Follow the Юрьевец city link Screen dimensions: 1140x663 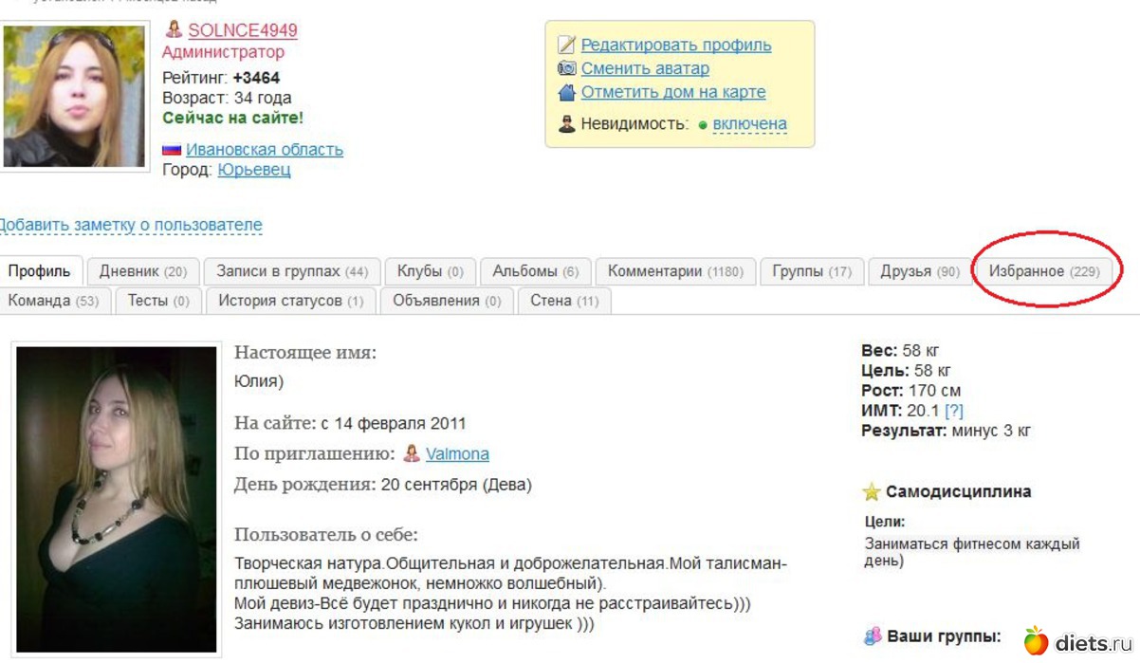pyautogui.click(x=254, y=170)
